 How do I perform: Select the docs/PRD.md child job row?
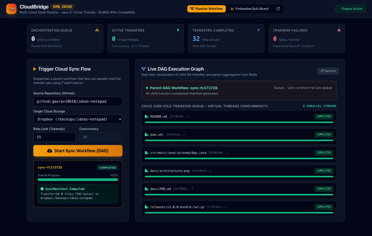[x=239, y=191]
